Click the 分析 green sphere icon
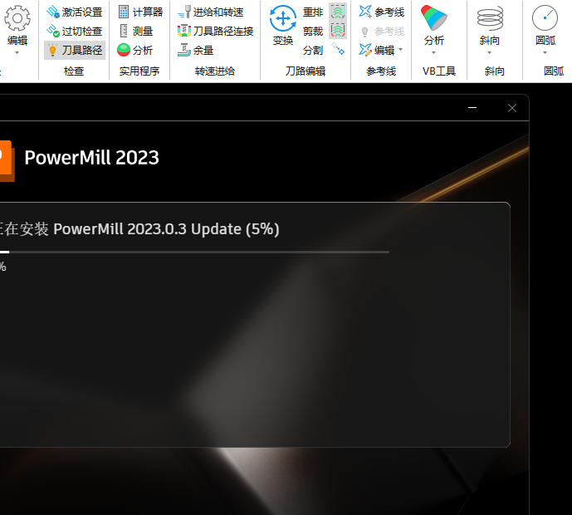The image size is (572, 515). [x=124, y=50]
